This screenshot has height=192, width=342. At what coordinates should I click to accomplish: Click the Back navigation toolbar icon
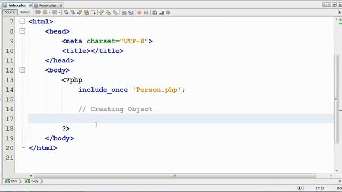[x=45, y=12]
